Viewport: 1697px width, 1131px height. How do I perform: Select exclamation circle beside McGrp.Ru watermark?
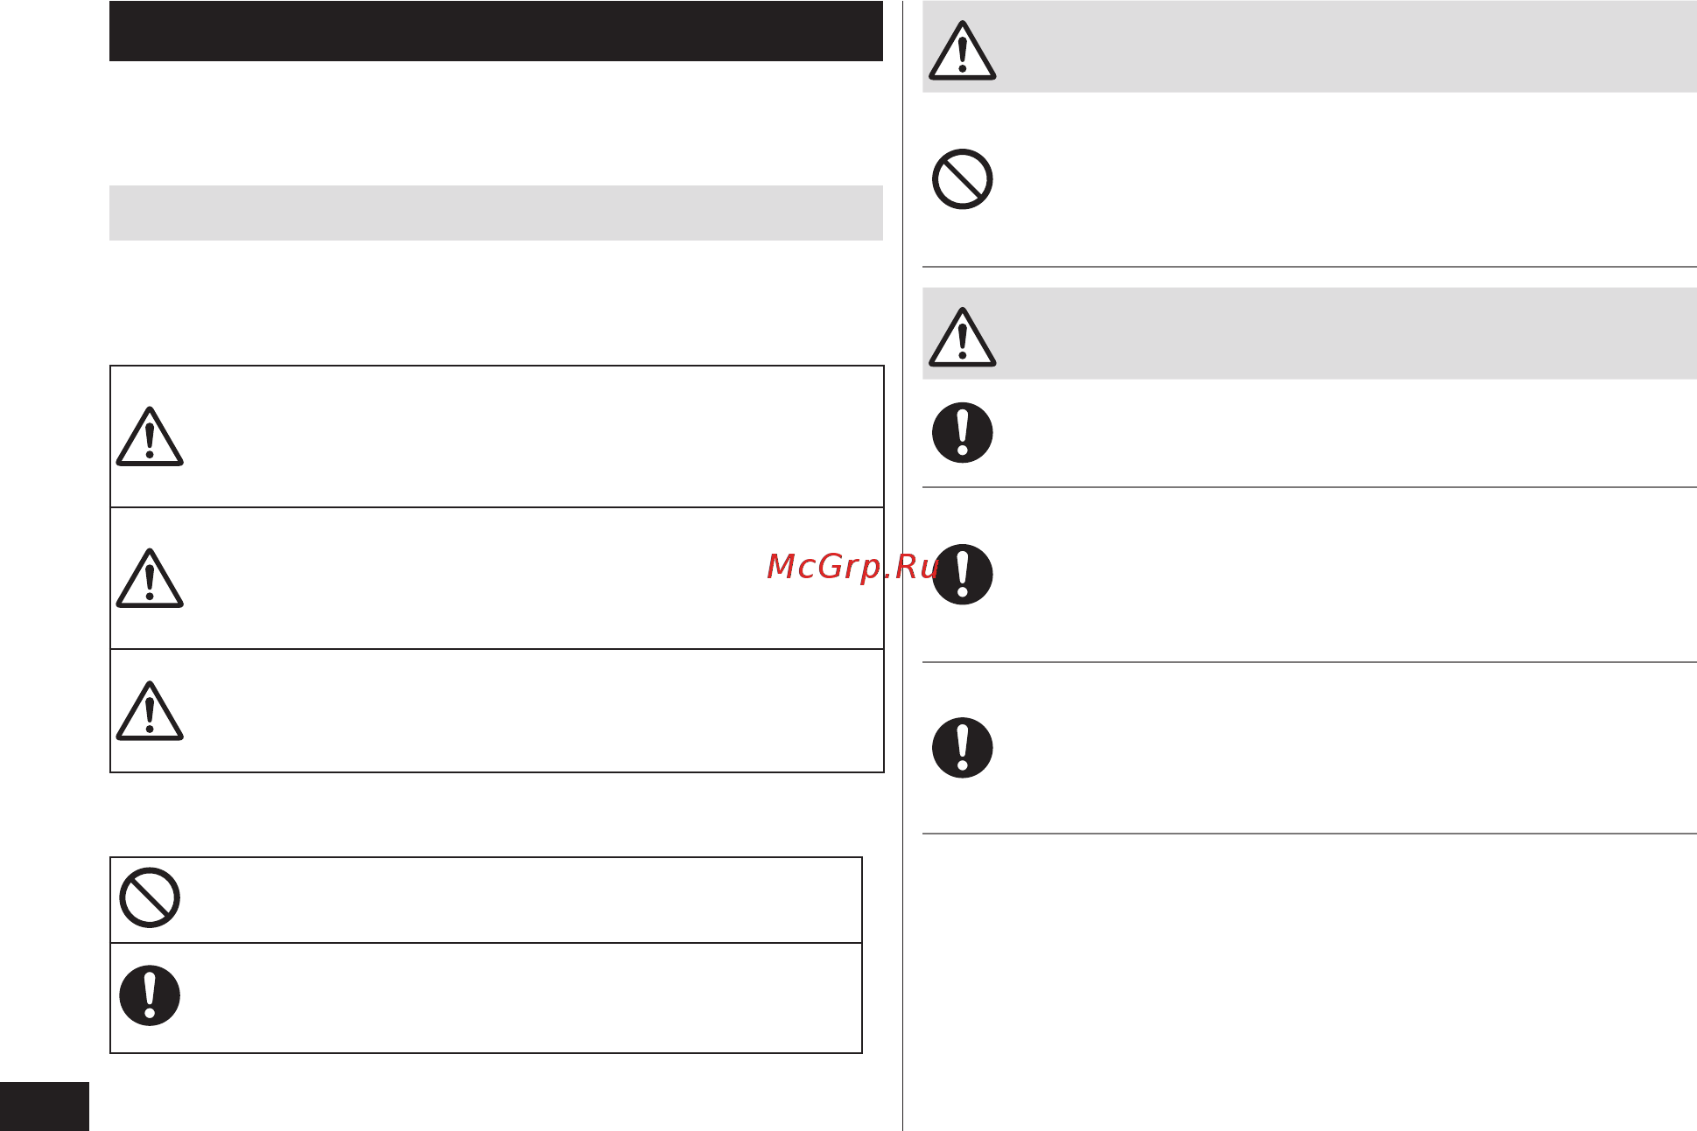(x=962, y=575)
